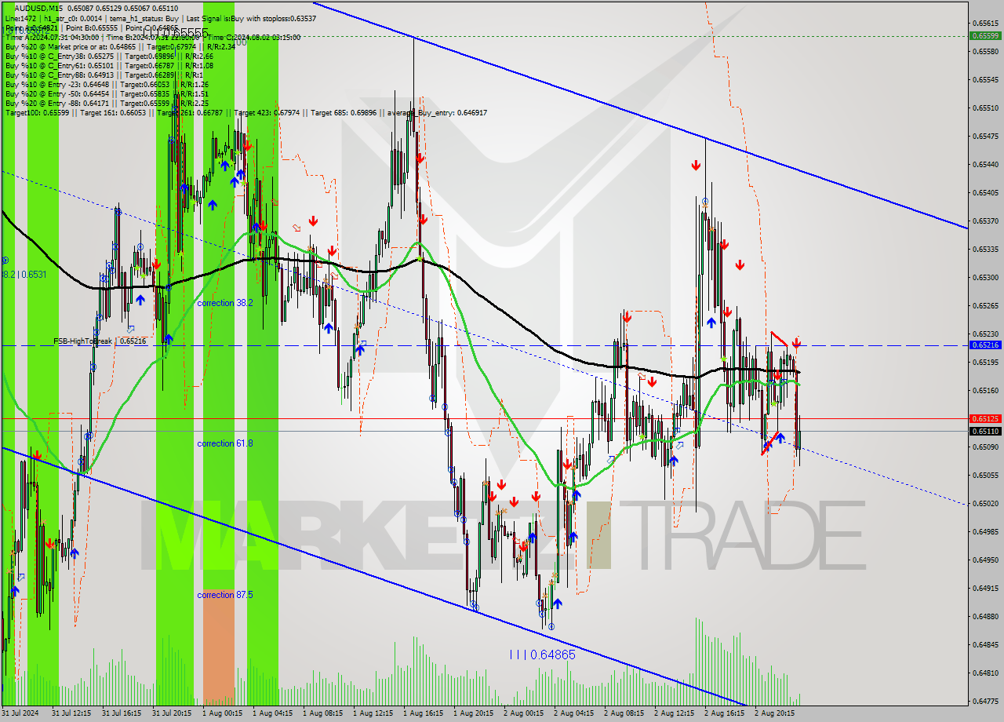This screenshot has width=1004, height=722.
Task: Click the 'correction 61.8' label
Action: (225, 443)
